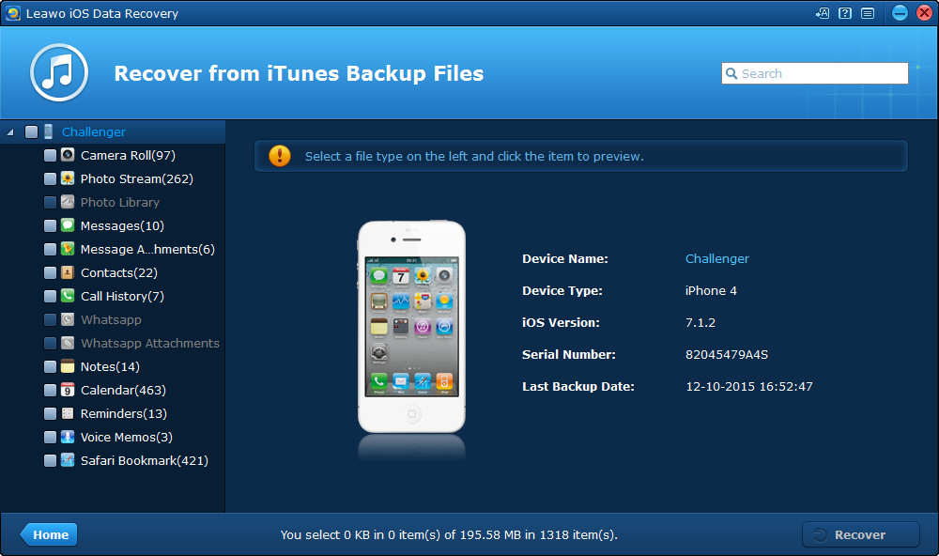Image resolution: width=939 pixels, height=556 pixels.
Task: Click the Photo Stream sunflower icon
Action: tap(68, 178)
